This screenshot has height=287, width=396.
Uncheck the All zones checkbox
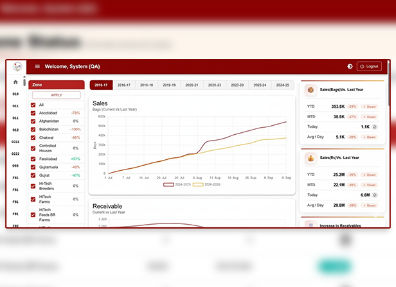33,105
